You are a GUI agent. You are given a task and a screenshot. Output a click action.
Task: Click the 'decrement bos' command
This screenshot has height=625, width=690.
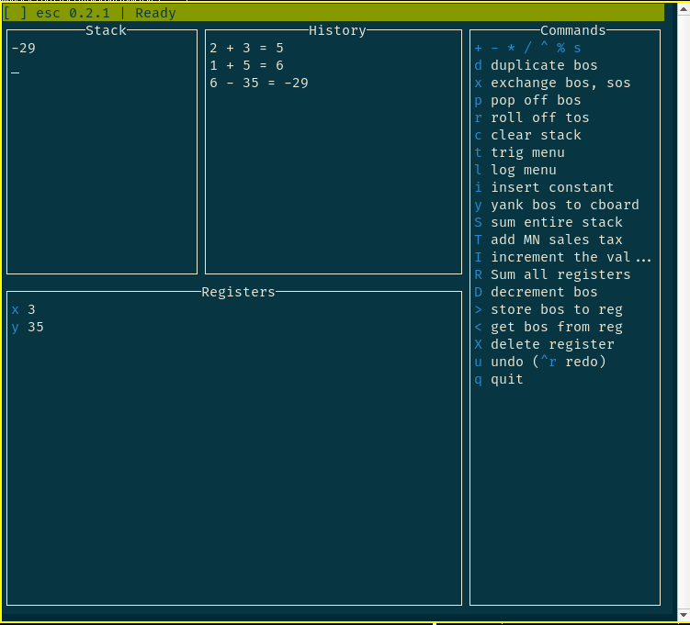pyautogui.click(x=536, y=292)
